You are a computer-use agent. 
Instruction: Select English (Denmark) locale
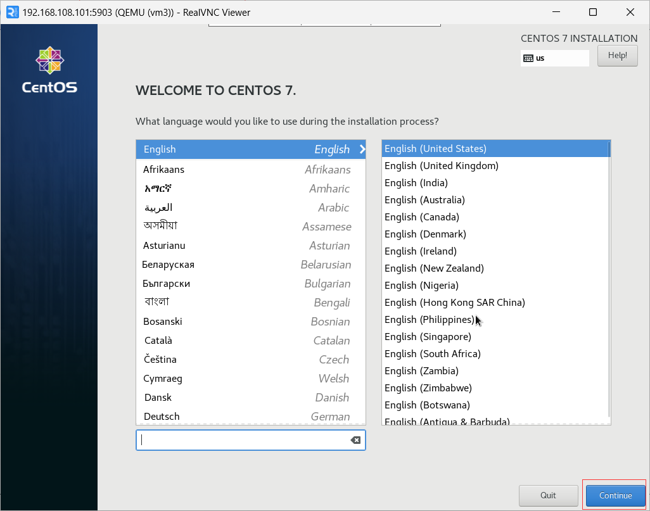click(495, 234)
